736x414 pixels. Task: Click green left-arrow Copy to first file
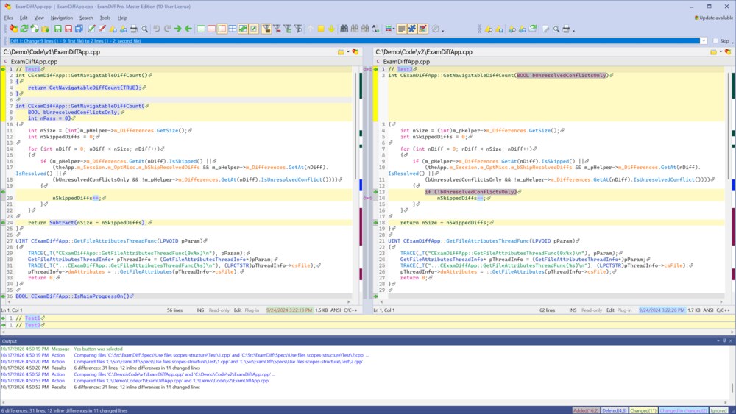click(188, 29)
